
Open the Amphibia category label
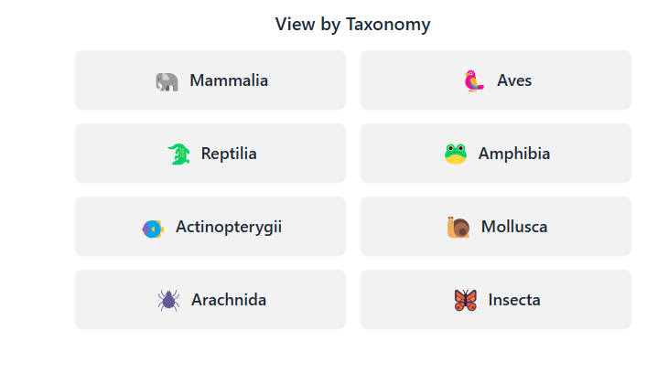[x=514, y=154]
